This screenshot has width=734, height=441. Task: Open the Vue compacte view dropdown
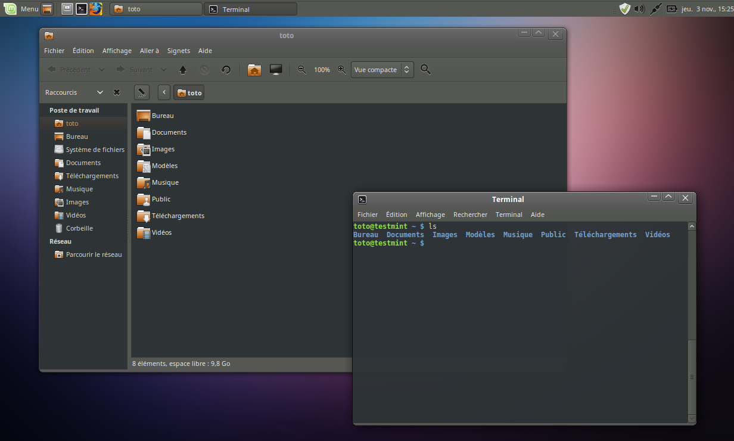click(382, 70)
